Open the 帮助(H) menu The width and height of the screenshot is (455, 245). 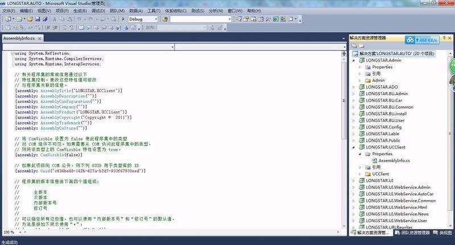tap(254, 11)
